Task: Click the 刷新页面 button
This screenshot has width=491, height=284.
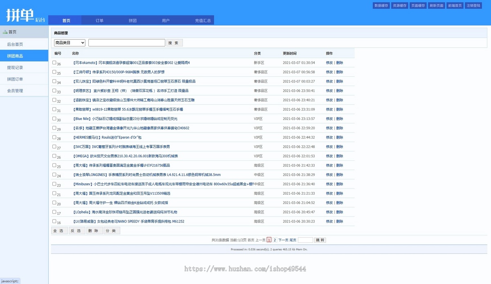Action: (437, 6)
